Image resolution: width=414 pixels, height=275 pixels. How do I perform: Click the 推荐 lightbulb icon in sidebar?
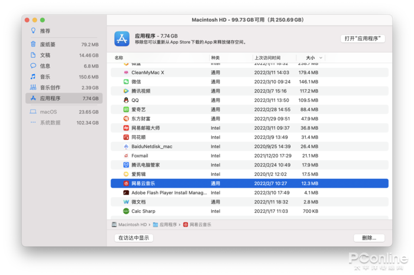coord(33,31)
